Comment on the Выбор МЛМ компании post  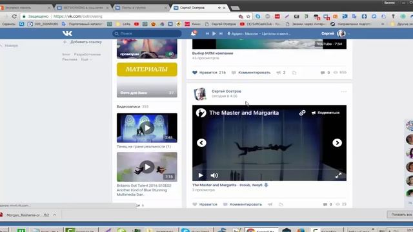tap(251, 72)
